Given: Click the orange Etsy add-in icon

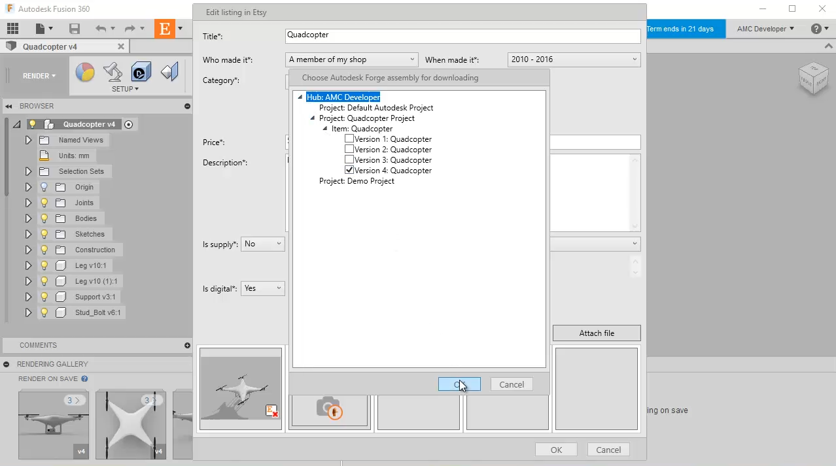Looking at the screenshot, I should [x=165, y=29].
